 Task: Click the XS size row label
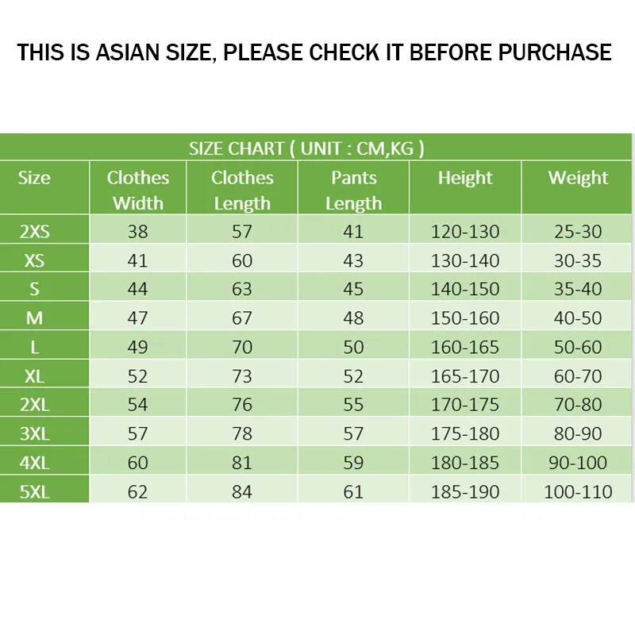click(x=34, y=260)
